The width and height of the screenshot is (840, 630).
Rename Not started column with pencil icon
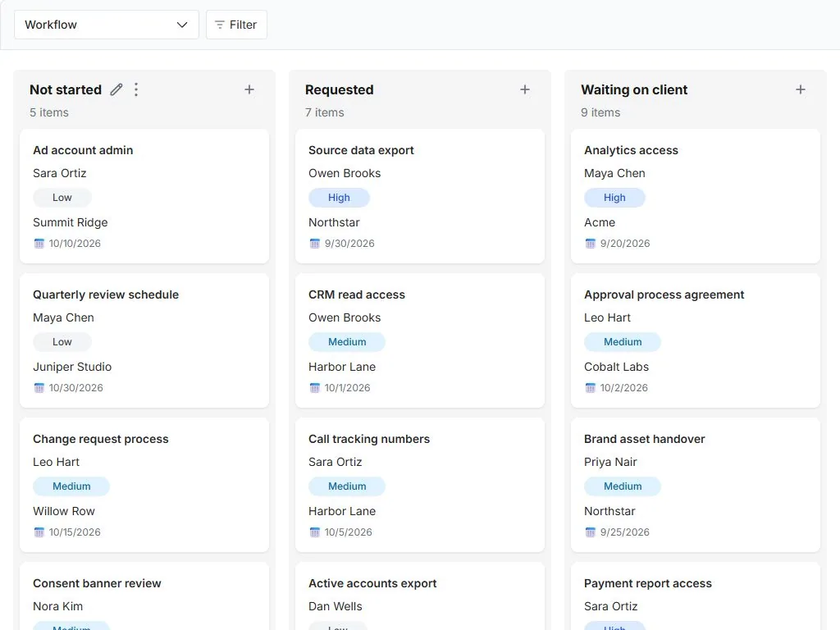click(x=116, y=89)
